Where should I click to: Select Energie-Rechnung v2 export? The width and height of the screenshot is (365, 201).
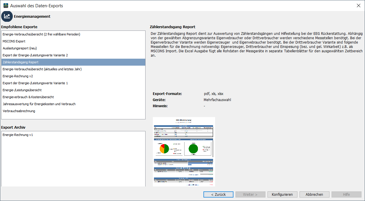point(18,76)
